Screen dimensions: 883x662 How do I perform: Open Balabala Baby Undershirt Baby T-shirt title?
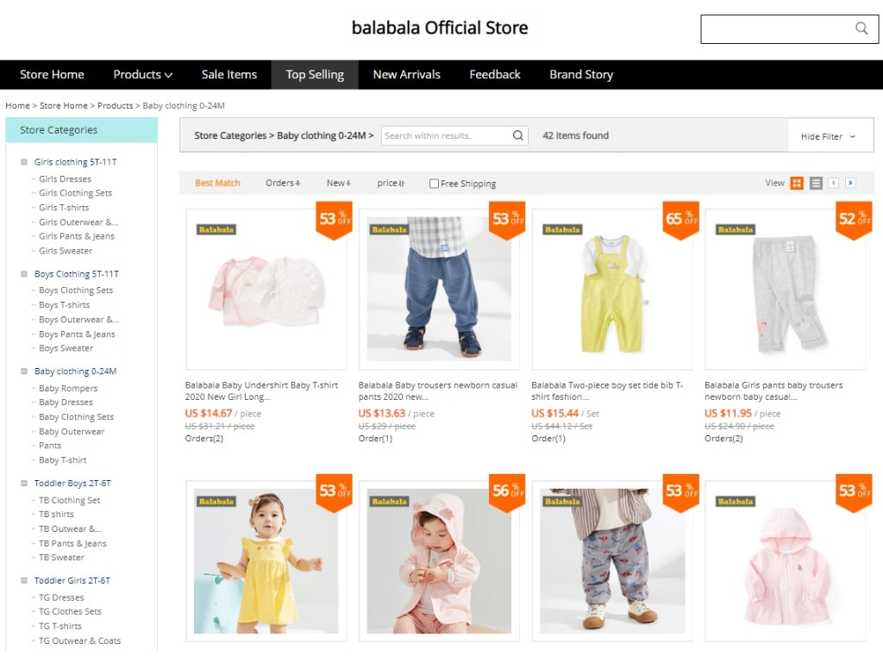[x=262, y=391]
